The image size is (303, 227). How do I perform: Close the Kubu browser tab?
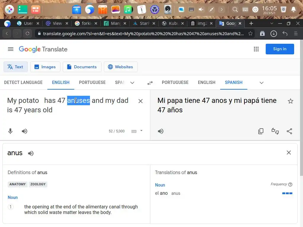click(183, 23)
